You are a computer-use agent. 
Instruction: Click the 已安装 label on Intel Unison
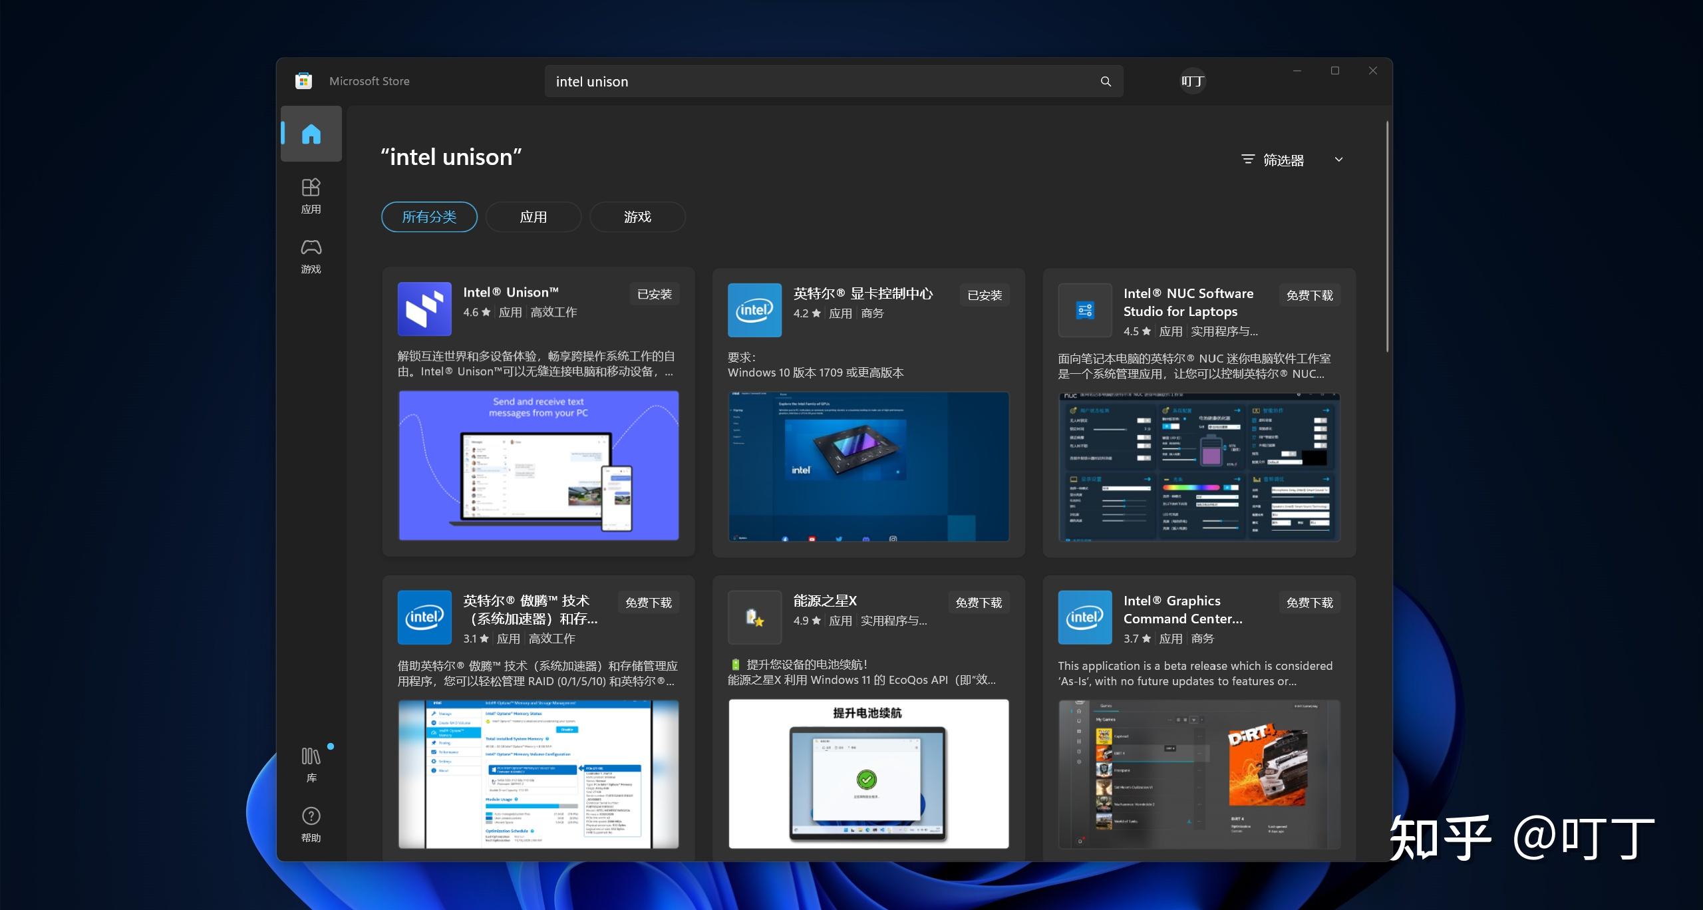[654, 293]
